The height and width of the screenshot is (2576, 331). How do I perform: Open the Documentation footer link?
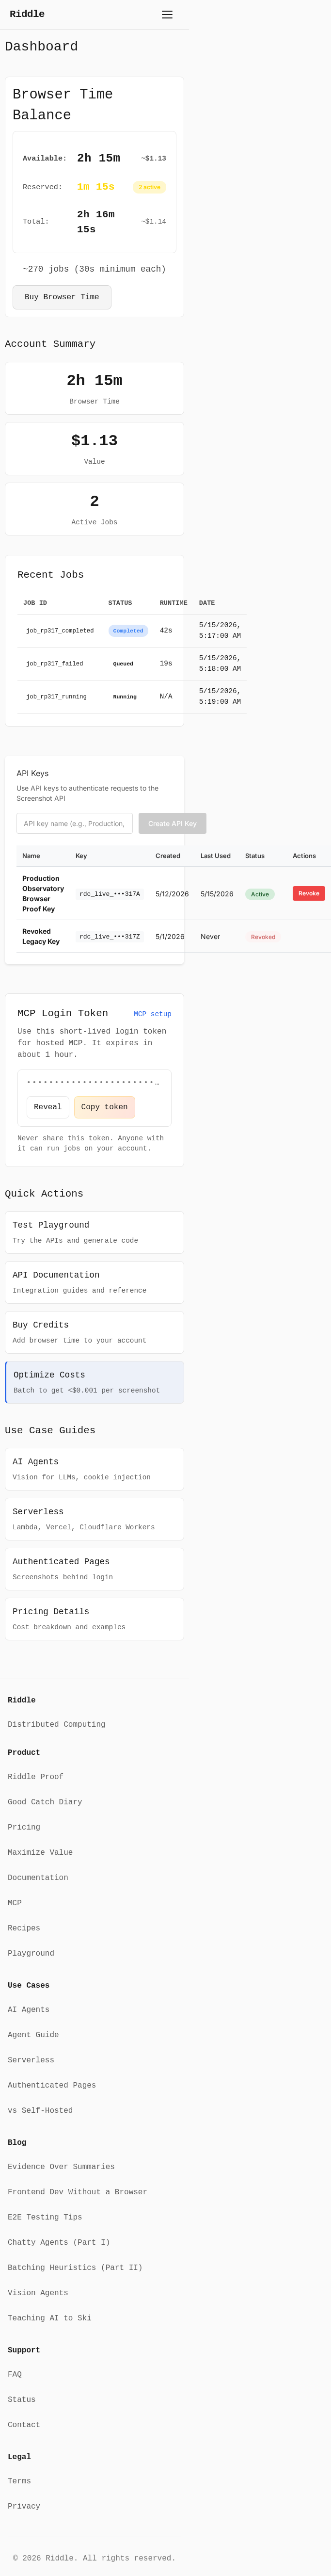click(x=38, y=1878)
